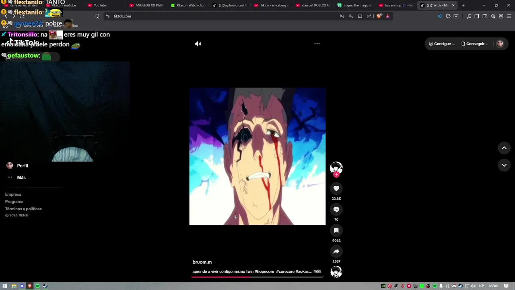
Task: Open profile avatar in top right
Action: 500,43
